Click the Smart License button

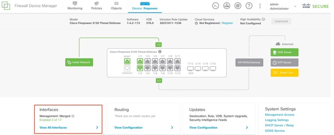pos(285,73)
